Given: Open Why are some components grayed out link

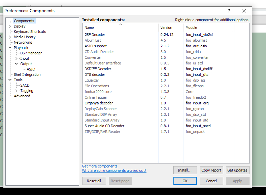Looking at the screenshot, I should (114, 170).
